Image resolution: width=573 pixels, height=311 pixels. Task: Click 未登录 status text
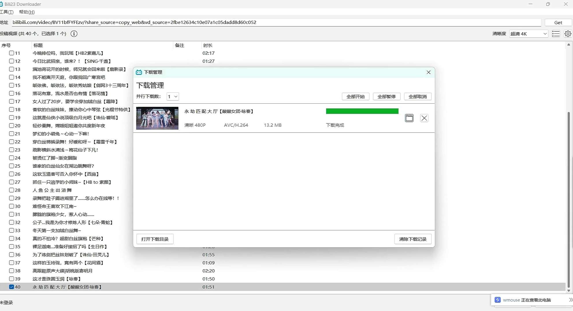[6, 302]
